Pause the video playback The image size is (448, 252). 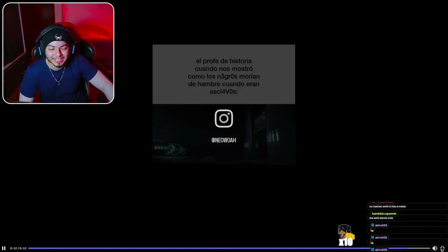click(x=4, y=248)
